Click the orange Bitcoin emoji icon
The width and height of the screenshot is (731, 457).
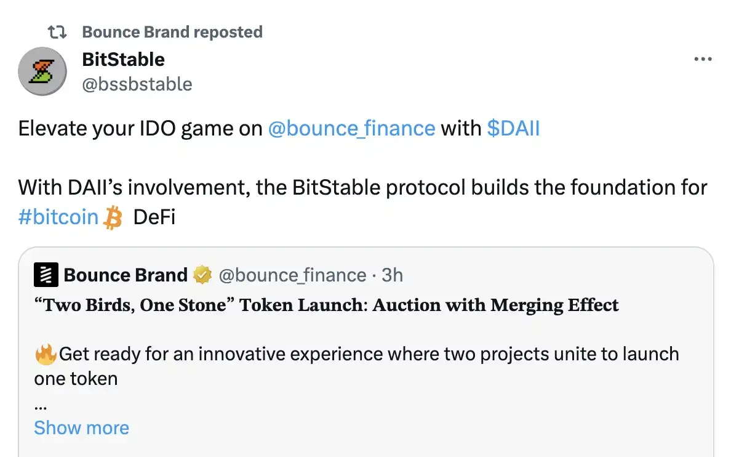pyautogui.click(x=113, y=217)
